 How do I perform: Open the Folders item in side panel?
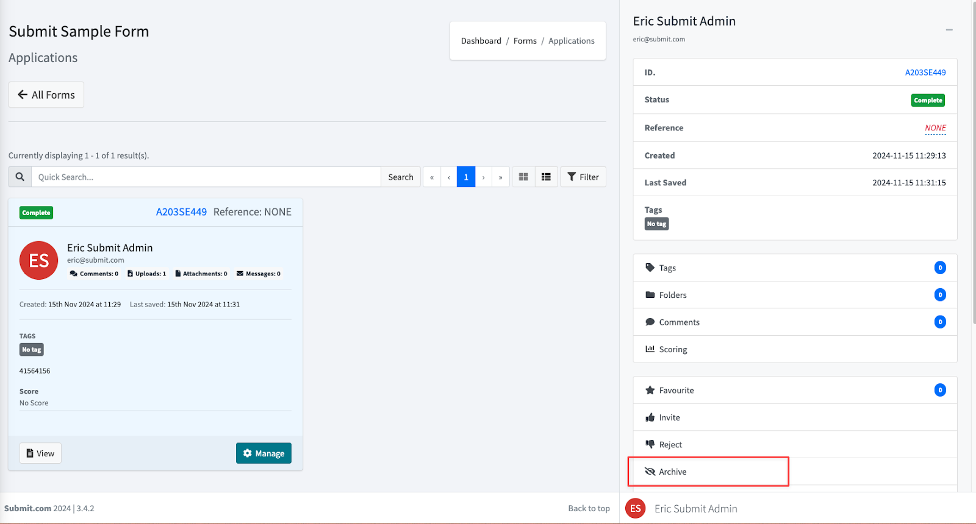pyautogui.click(x=672, y=295)
